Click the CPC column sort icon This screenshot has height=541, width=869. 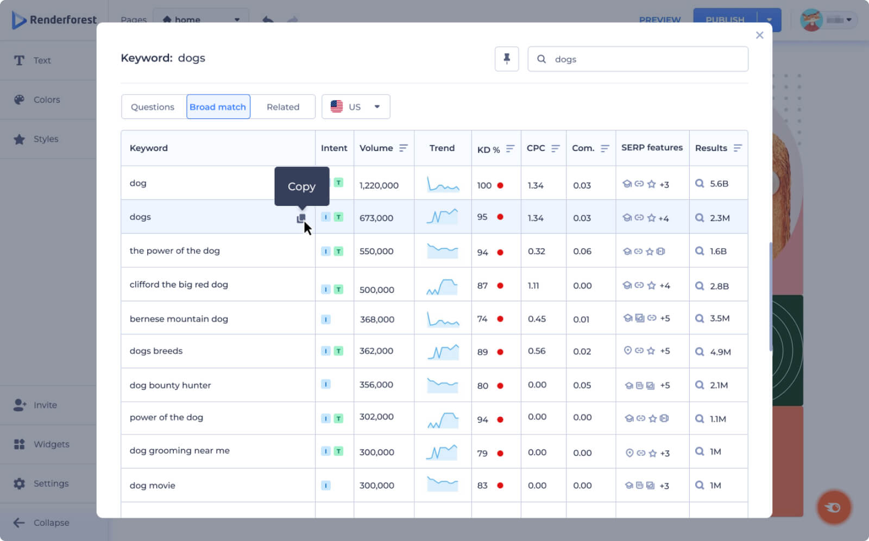click(x=555, y=148)
